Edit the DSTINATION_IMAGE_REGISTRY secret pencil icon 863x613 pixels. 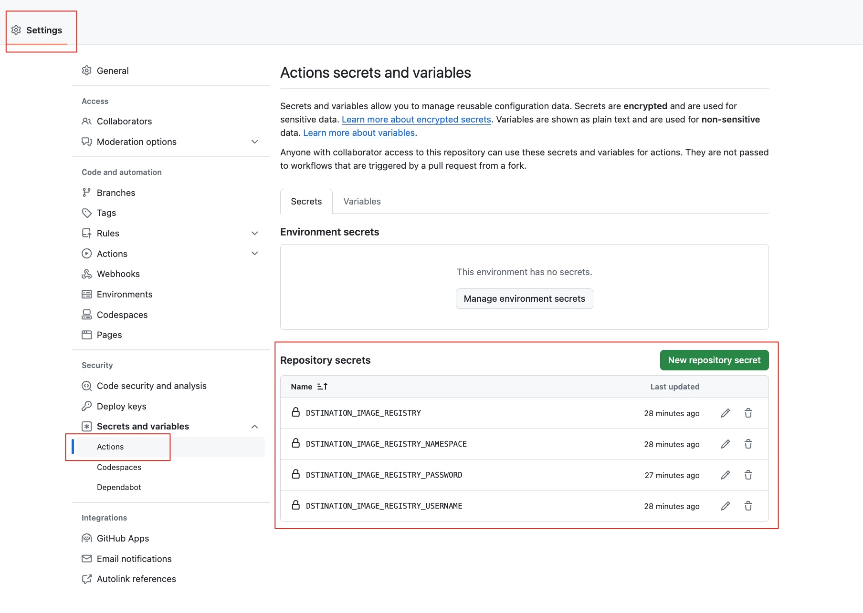[x=725, y=413]
